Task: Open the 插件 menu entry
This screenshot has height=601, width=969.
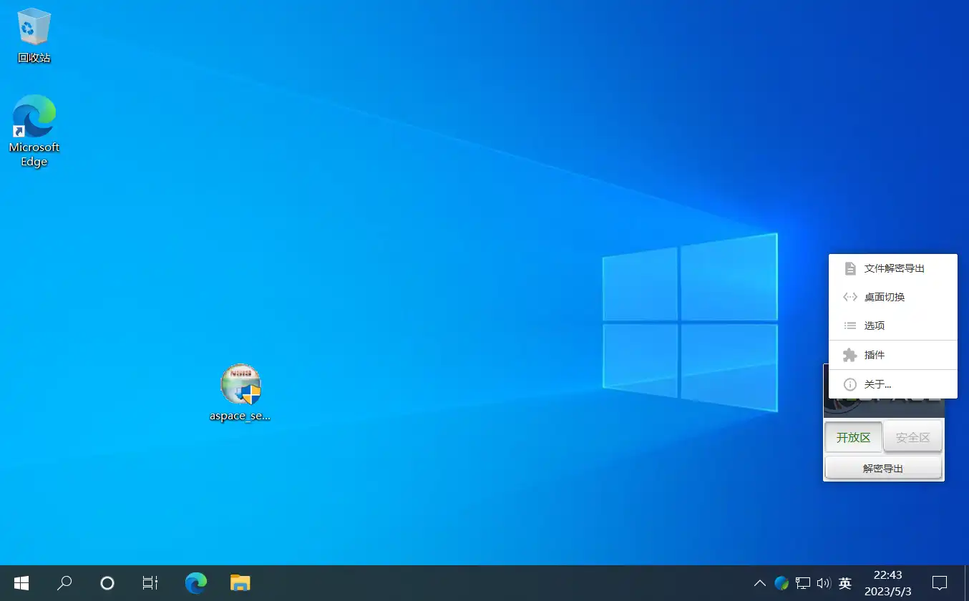Action: pyautogui.click(x=875, y=355)
